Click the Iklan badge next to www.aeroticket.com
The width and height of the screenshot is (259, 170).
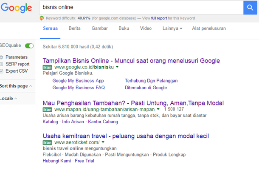coord(48,142)
